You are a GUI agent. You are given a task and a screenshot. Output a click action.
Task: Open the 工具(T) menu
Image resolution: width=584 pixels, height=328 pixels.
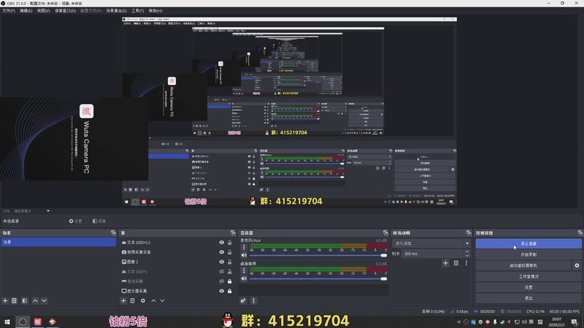137,11
